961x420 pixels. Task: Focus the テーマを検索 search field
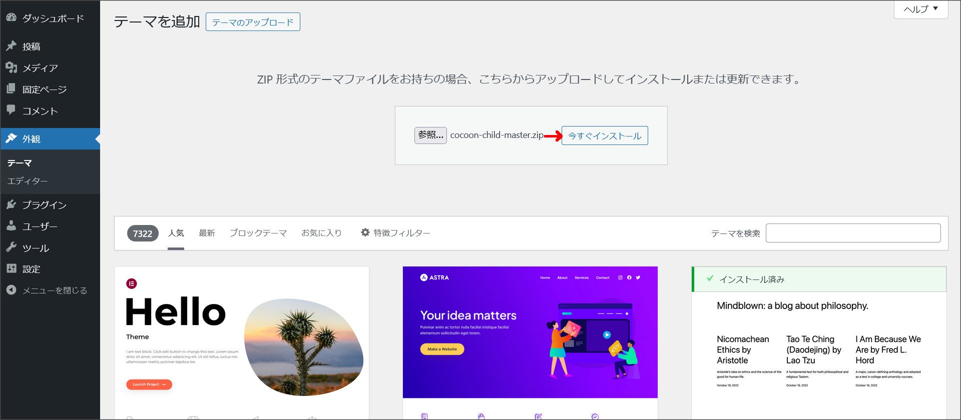coord(853,233)
